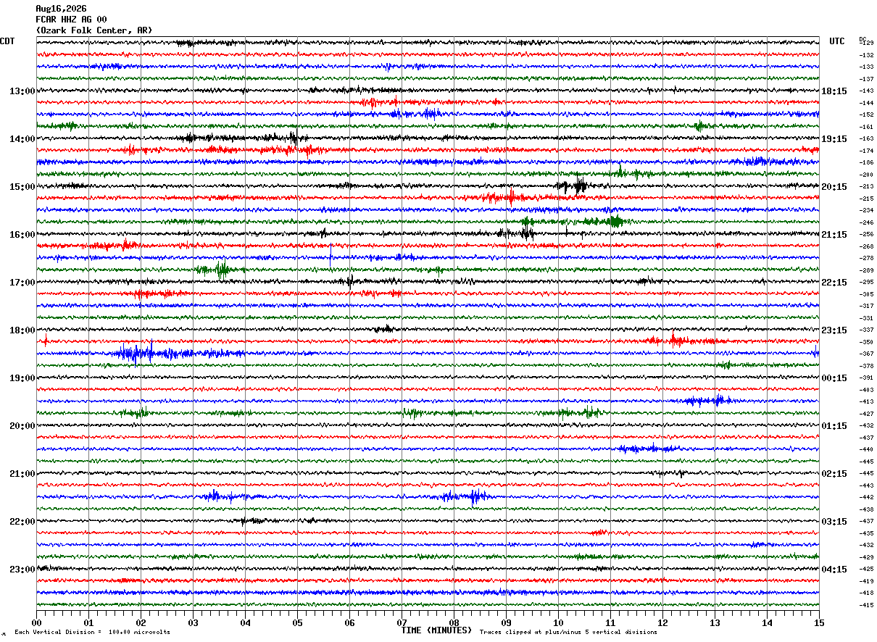
Task: Click the 04:15 UTC label
Action: pos(834,570)
